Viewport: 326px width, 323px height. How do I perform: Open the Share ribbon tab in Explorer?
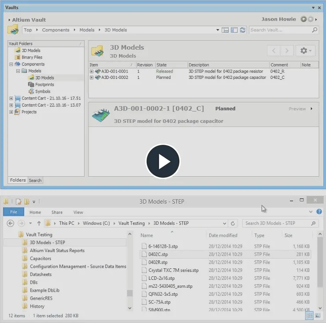57,212
